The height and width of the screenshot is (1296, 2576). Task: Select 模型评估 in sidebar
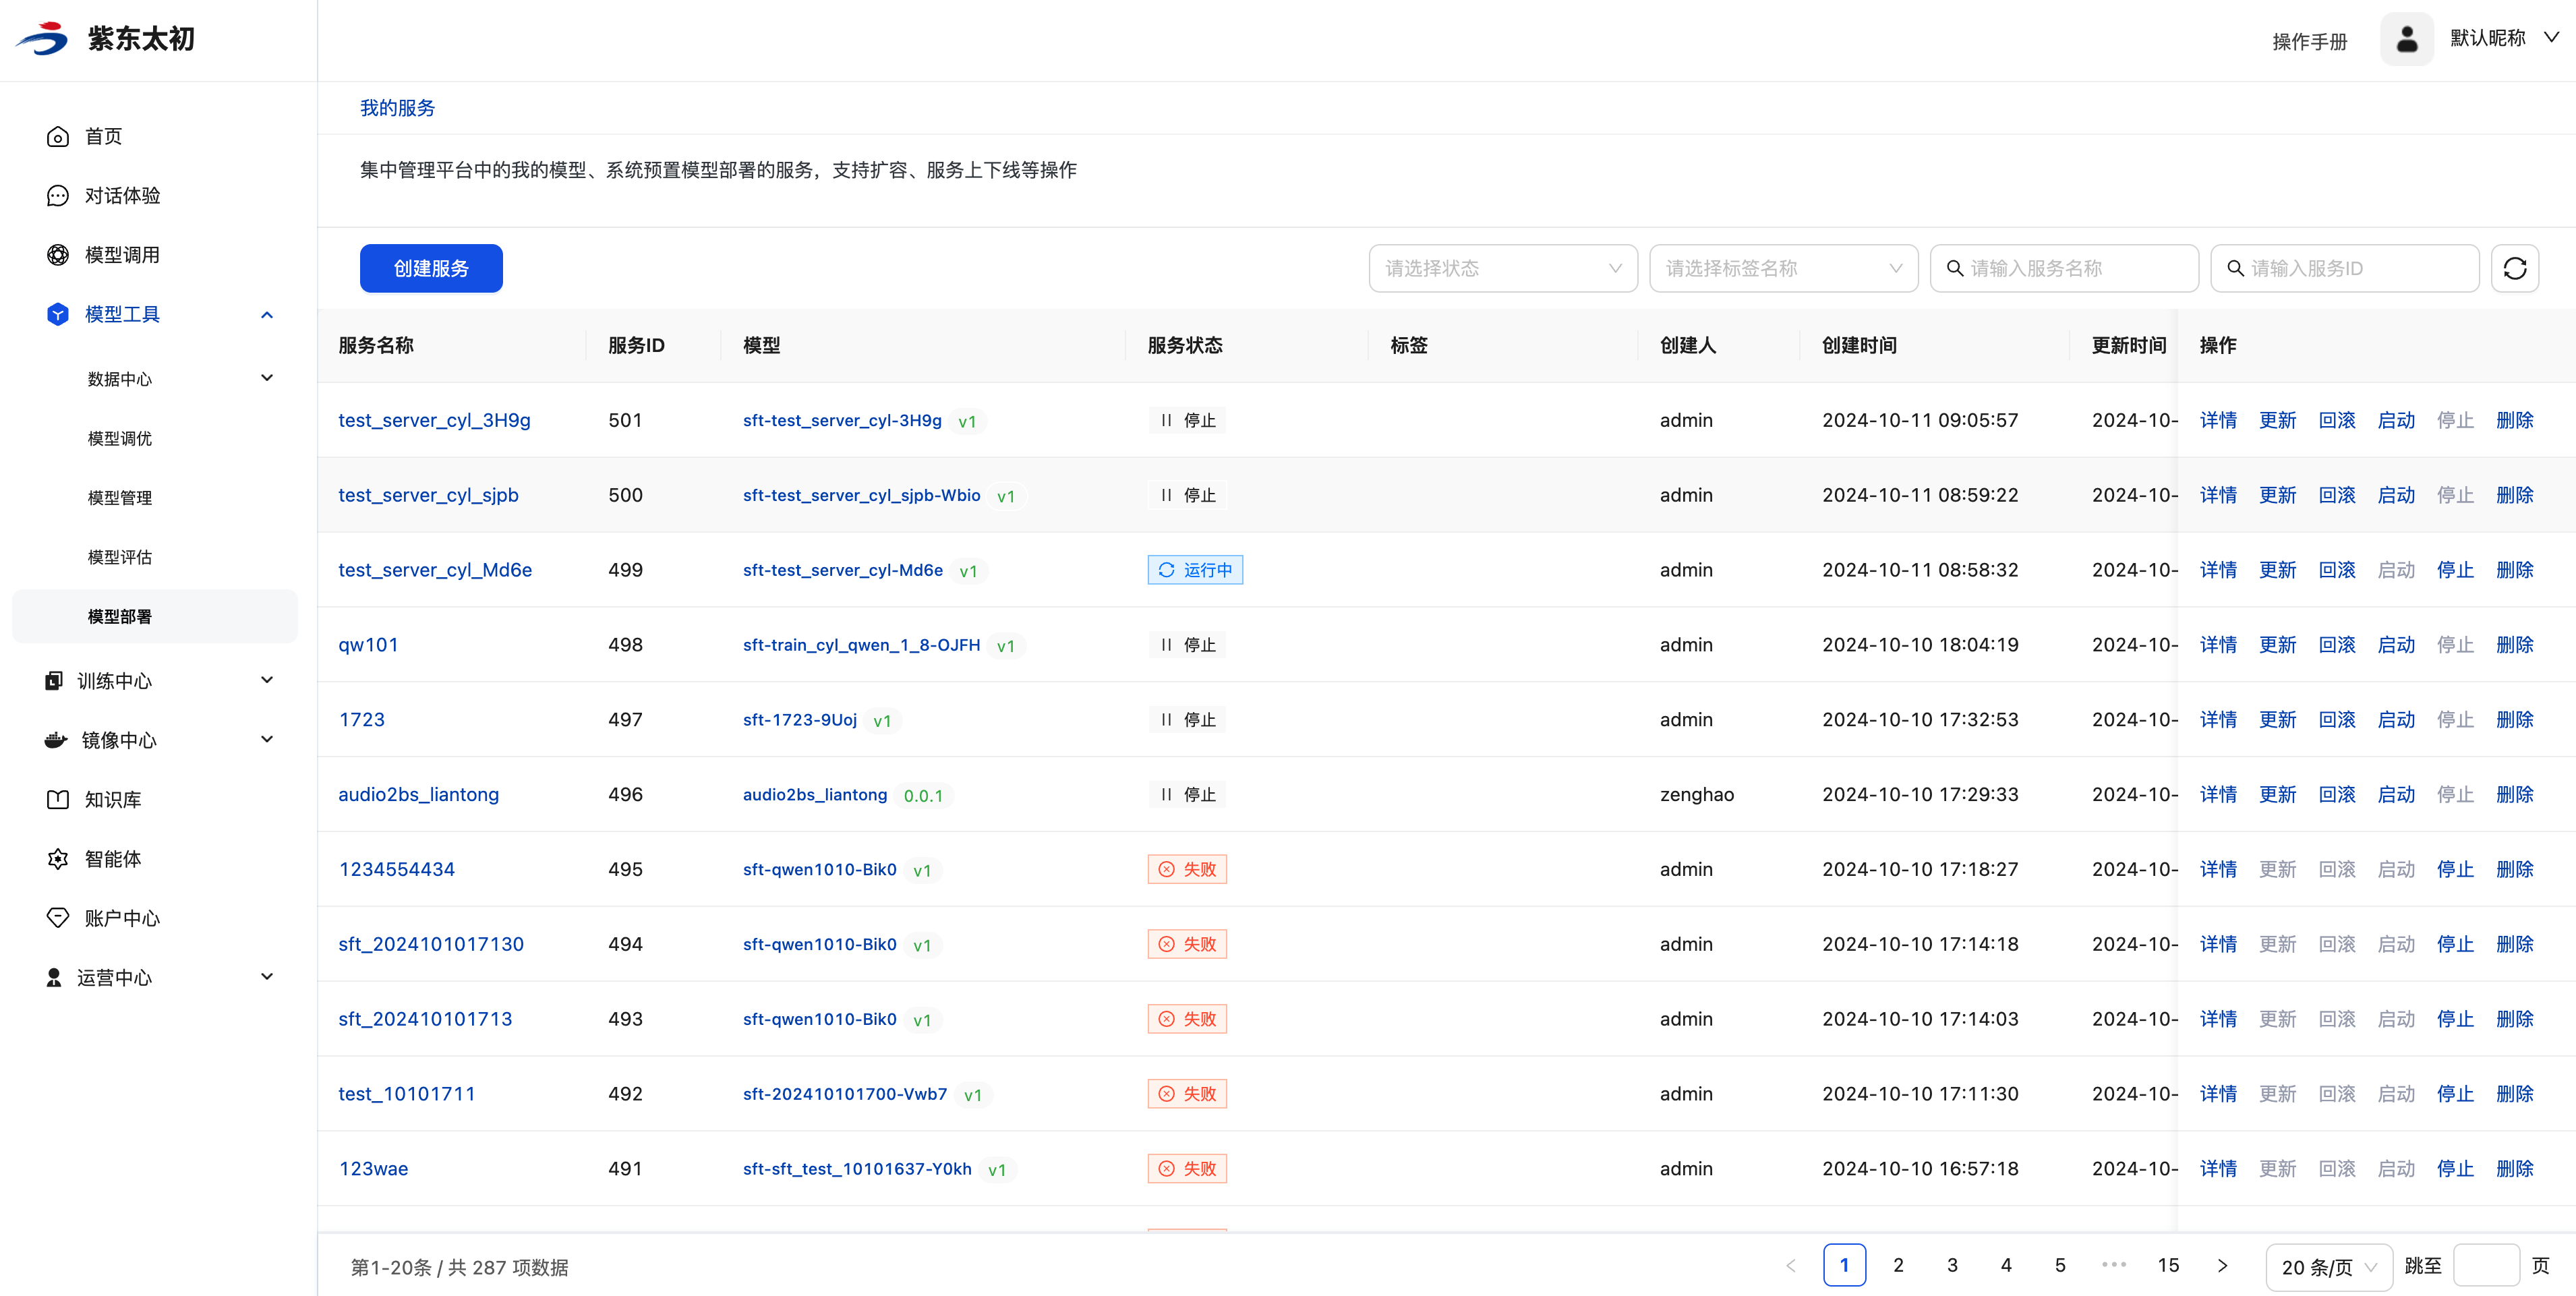tap(120, 557)
